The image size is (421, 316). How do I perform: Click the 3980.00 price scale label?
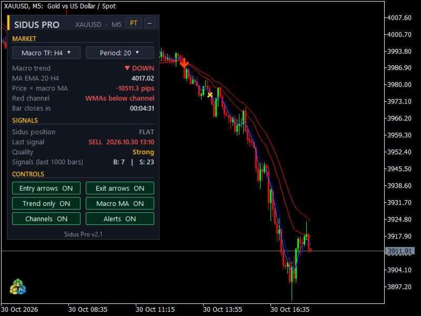tap(399, 85)
